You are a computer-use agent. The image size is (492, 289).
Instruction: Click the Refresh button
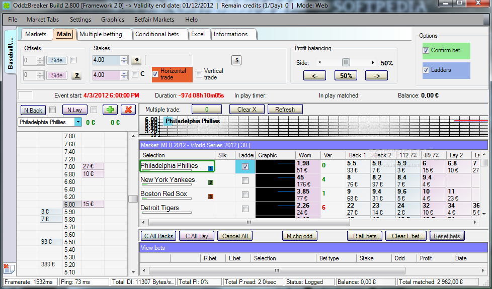click(285, 110)
